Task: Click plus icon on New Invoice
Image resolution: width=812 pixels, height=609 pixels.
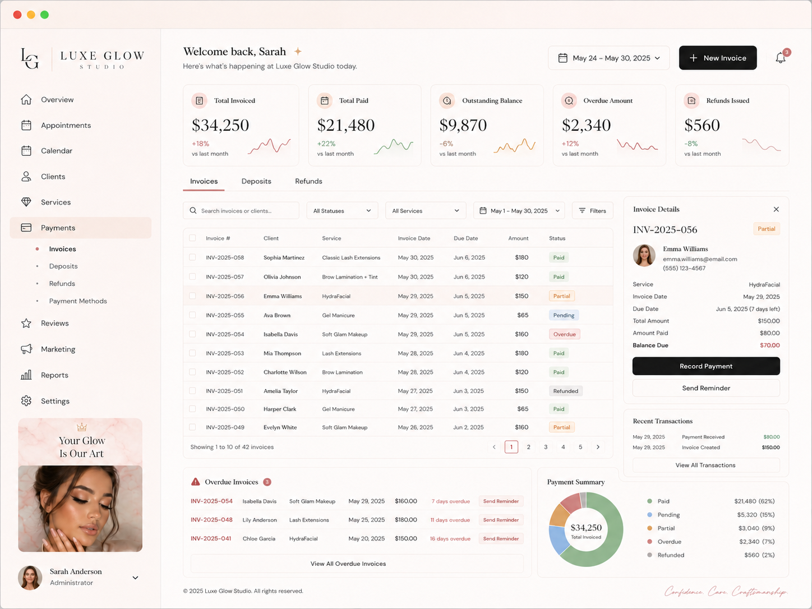Action: (694, 58)
